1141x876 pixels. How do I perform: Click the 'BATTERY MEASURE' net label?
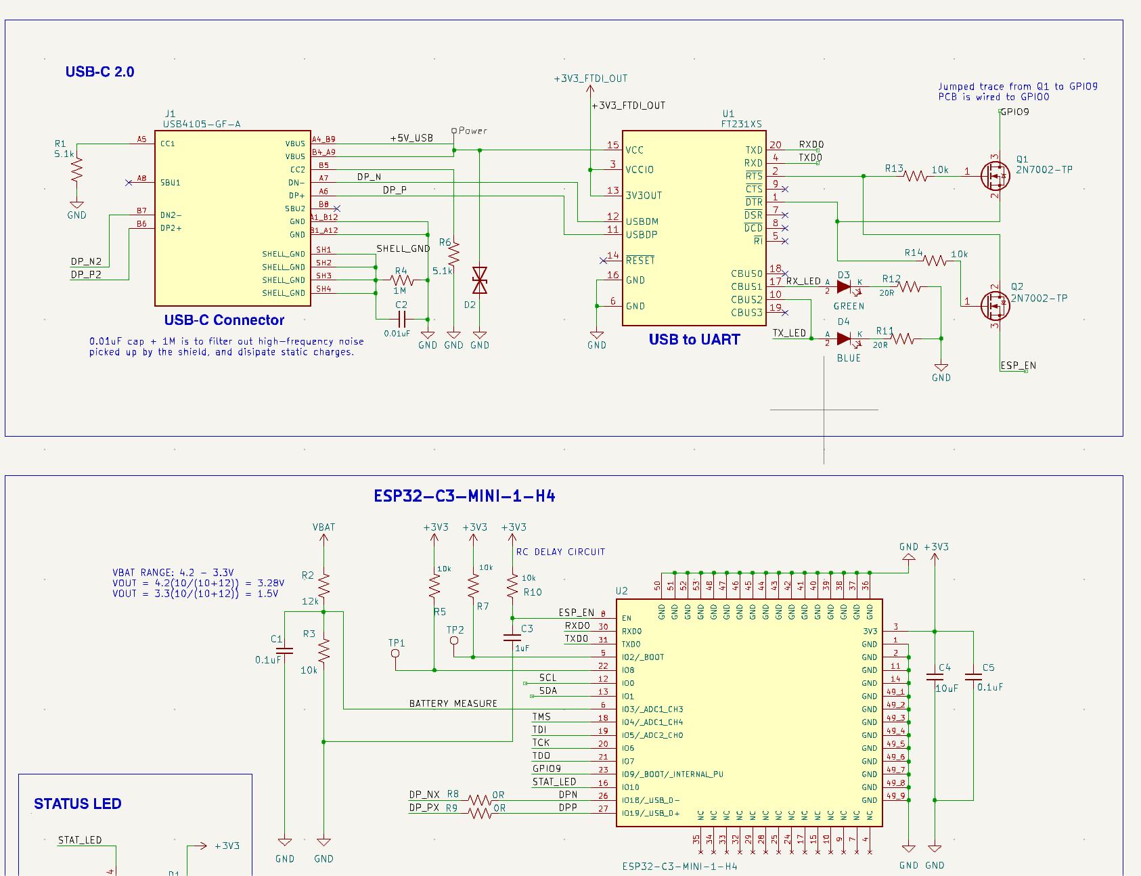(x=453, y=703)
